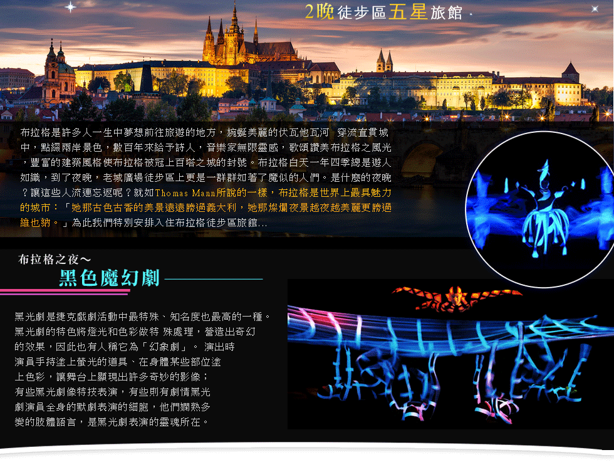Click the pink underline bar beneath the title
614x467 pixels.
coord(65,291)
